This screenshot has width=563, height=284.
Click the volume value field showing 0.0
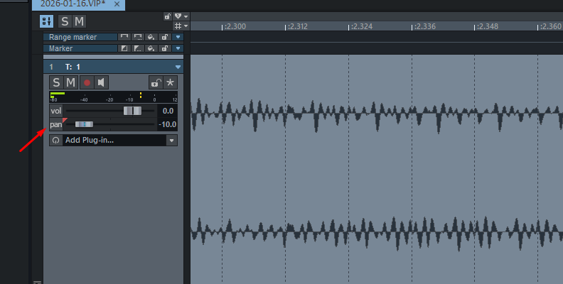168,111
